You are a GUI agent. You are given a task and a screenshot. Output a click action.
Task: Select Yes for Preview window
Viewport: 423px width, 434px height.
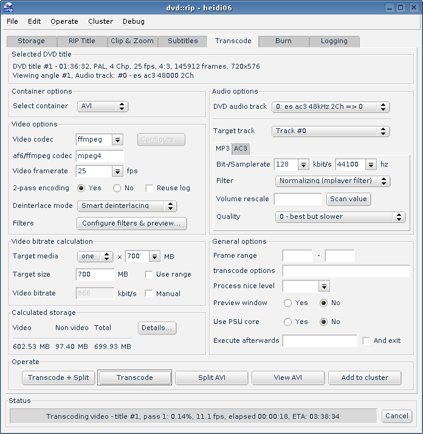coord(287,303)
